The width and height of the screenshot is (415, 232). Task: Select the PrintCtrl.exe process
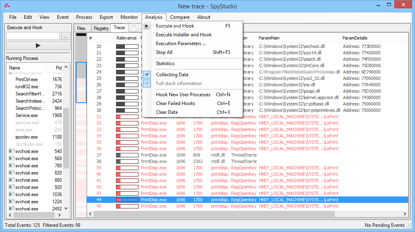(x=26, y=79)
